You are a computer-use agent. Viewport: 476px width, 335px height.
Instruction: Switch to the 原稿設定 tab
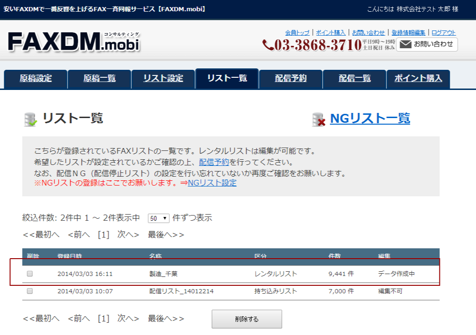(36, 79)
